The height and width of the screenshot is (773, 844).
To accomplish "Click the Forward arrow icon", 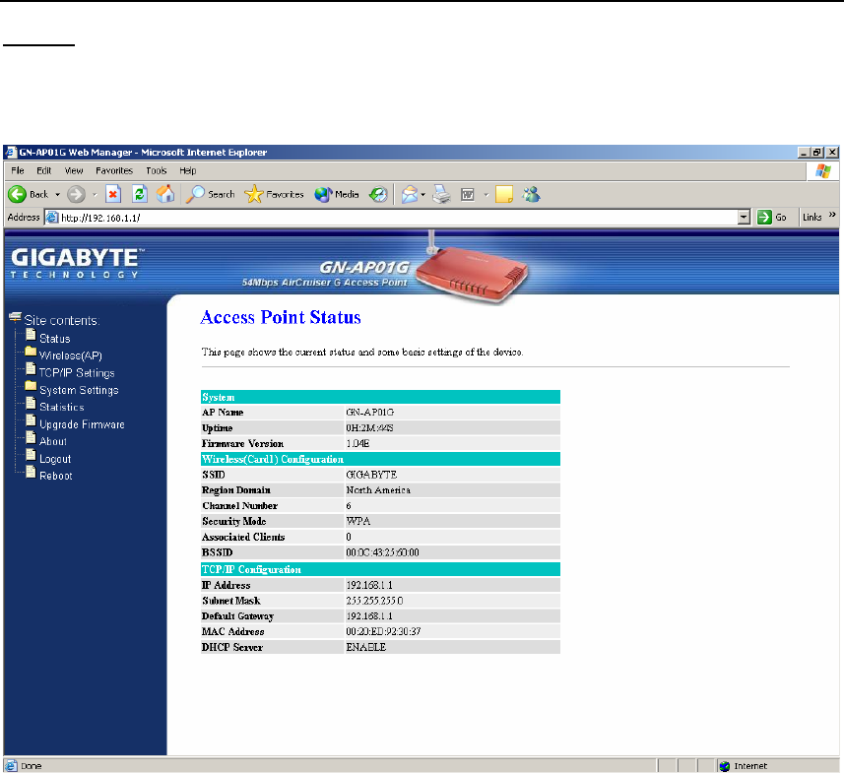I will 77,194.
